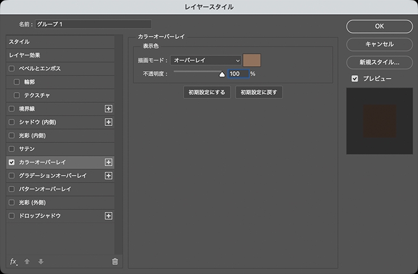Image resolution: width=418 pixels, height=274 pixels.
Task: Click the plus icon next to シャドウ (内側)
Action: [x=109, y=122]
